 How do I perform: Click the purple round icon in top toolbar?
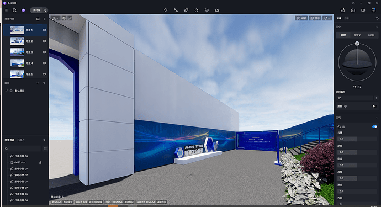[x=23, y=10]
